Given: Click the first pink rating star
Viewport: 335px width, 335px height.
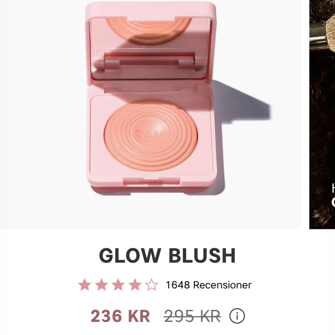Looking at the screenshot, I should click(x=85, y=285).
